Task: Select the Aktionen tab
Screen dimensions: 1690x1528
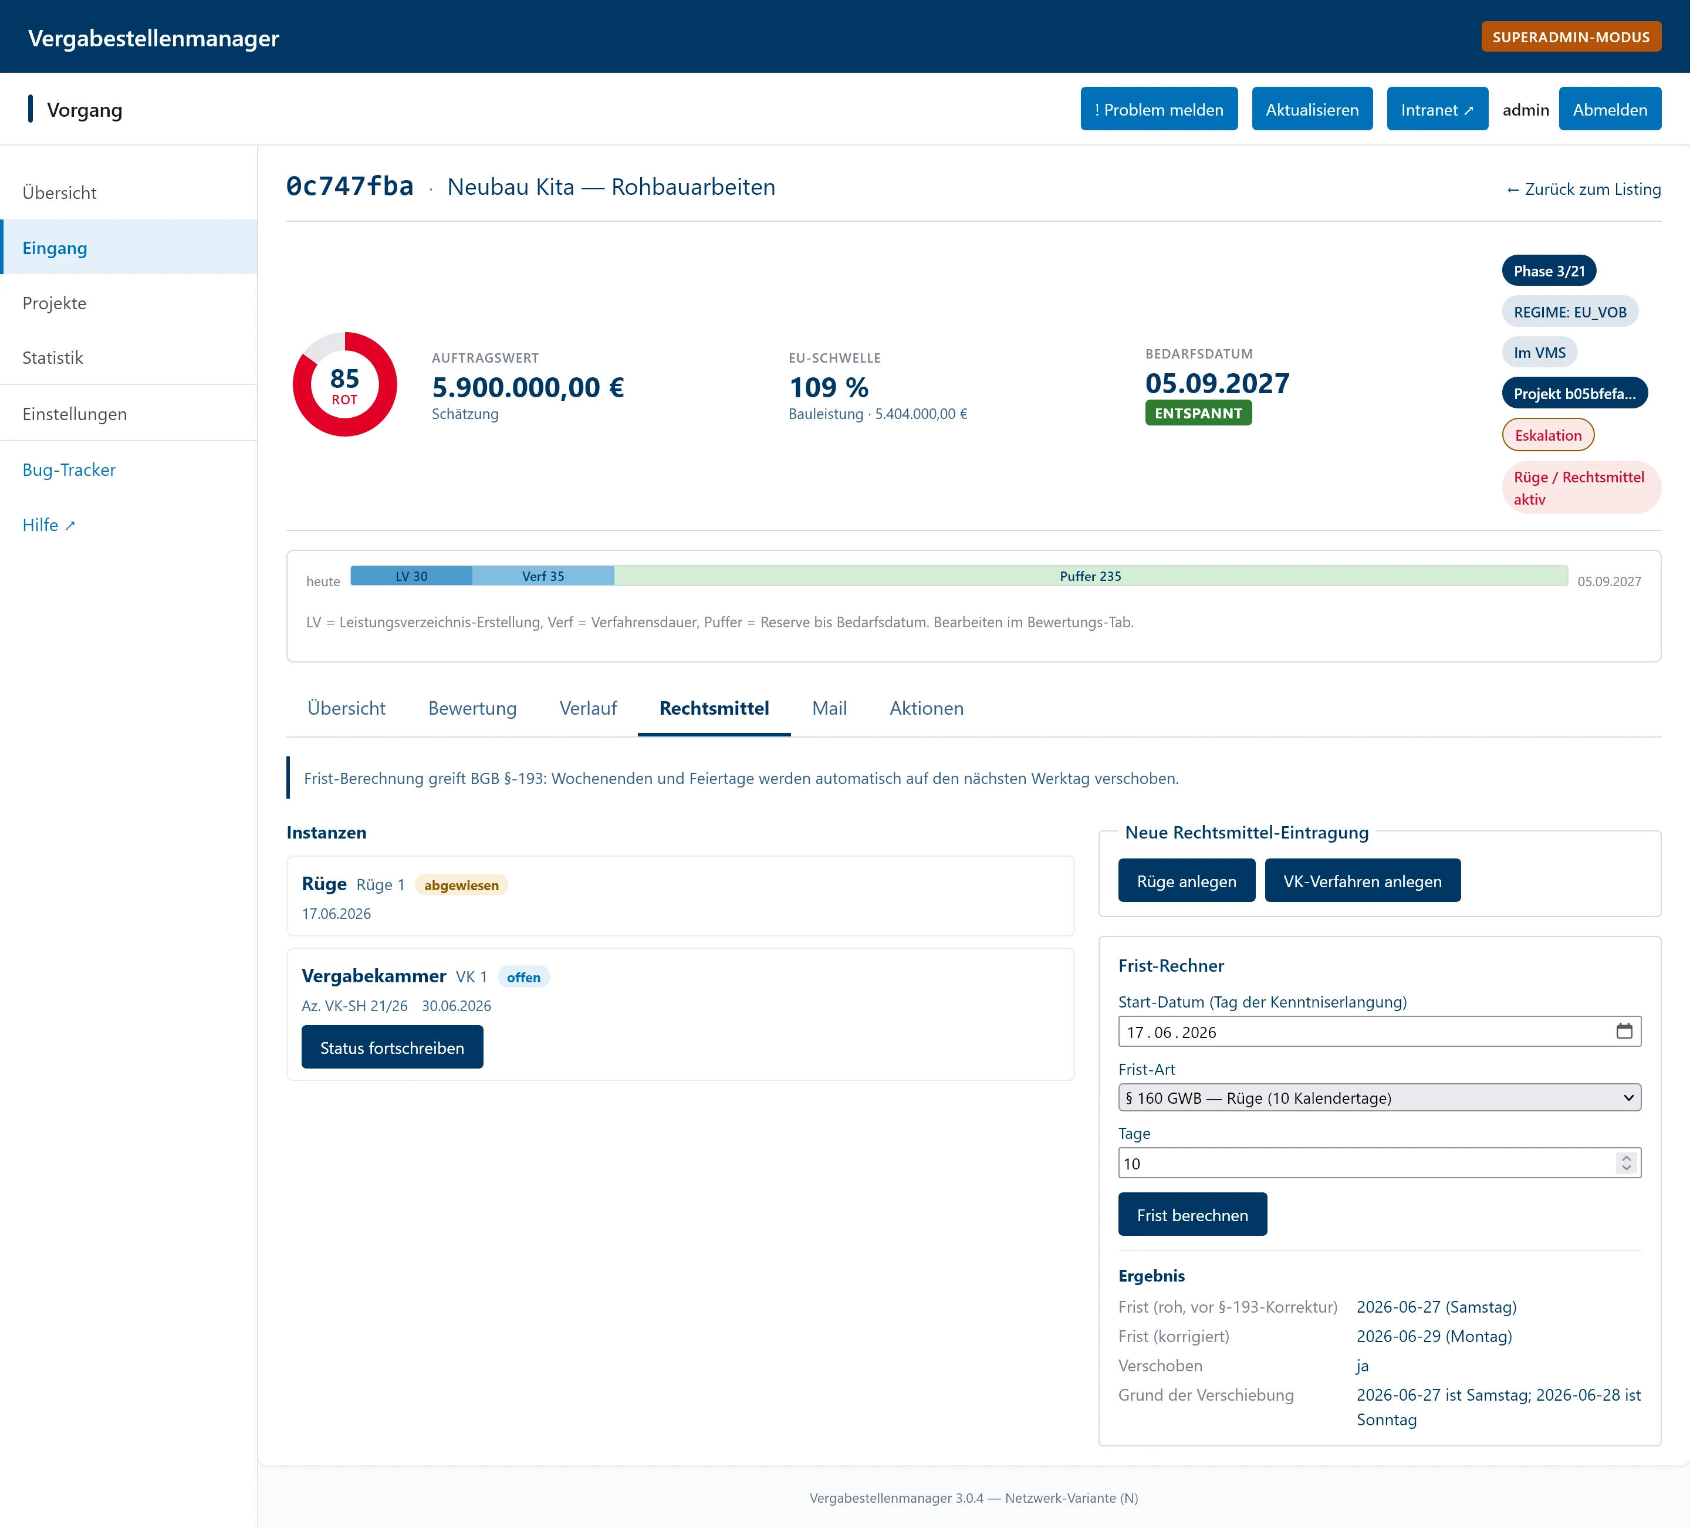Action: tap(927, 708)
